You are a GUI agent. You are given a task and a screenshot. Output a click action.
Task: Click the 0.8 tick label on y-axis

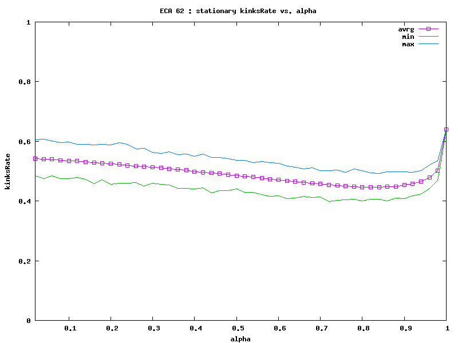pos(23,82)
